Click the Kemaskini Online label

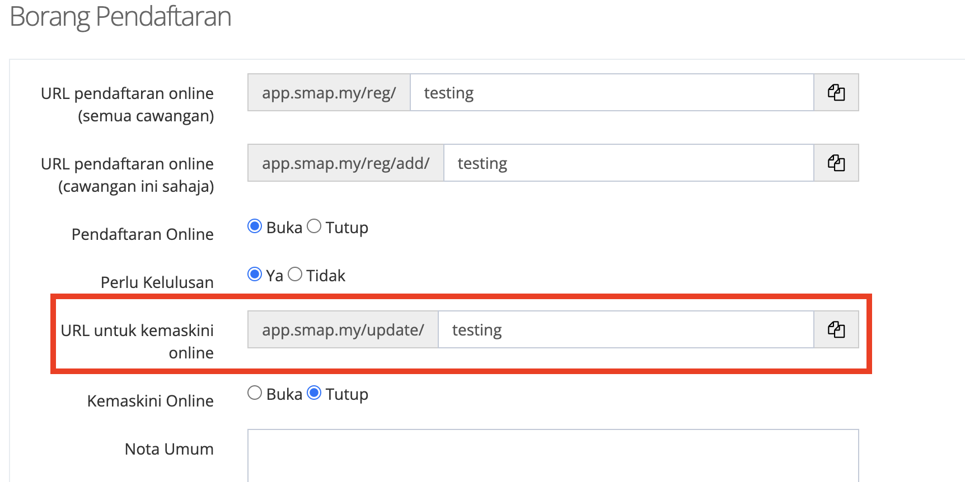[150, 401]
